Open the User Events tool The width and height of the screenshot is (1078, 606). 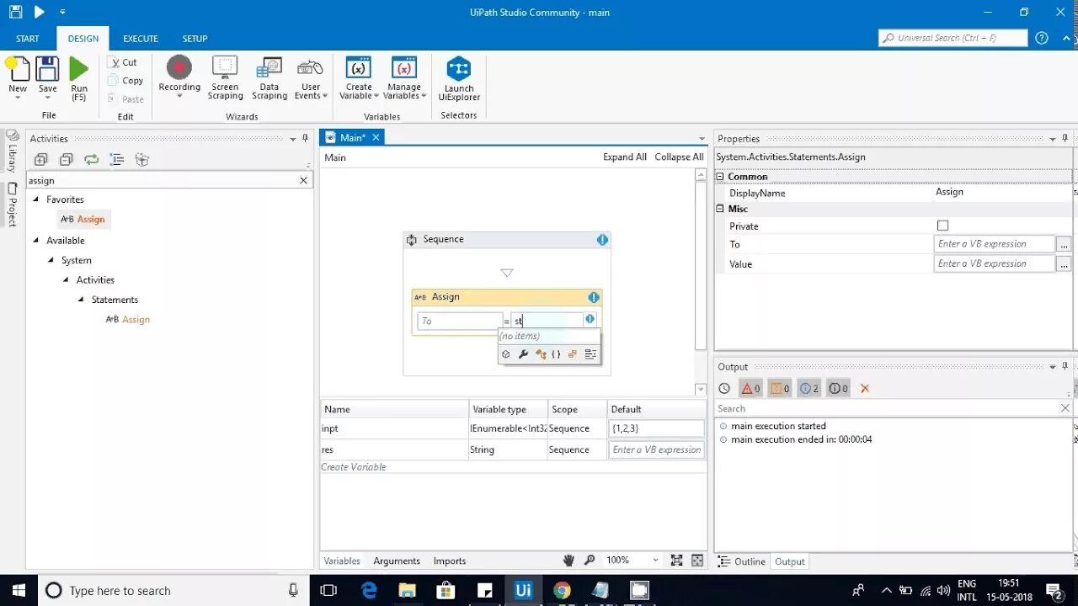tap(311, 67)
